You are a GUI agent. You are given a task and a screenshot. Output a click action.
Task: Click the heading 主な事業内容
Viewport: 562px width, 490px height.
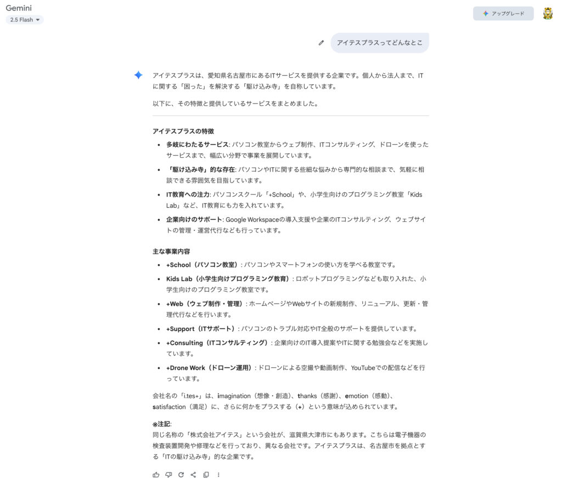click(171, 252)
